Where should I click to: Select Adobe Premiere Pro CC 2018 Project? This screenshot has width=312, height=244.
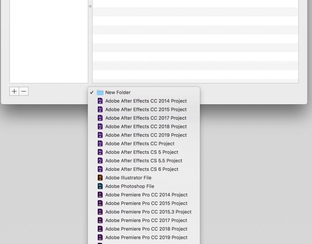[144, 229]
